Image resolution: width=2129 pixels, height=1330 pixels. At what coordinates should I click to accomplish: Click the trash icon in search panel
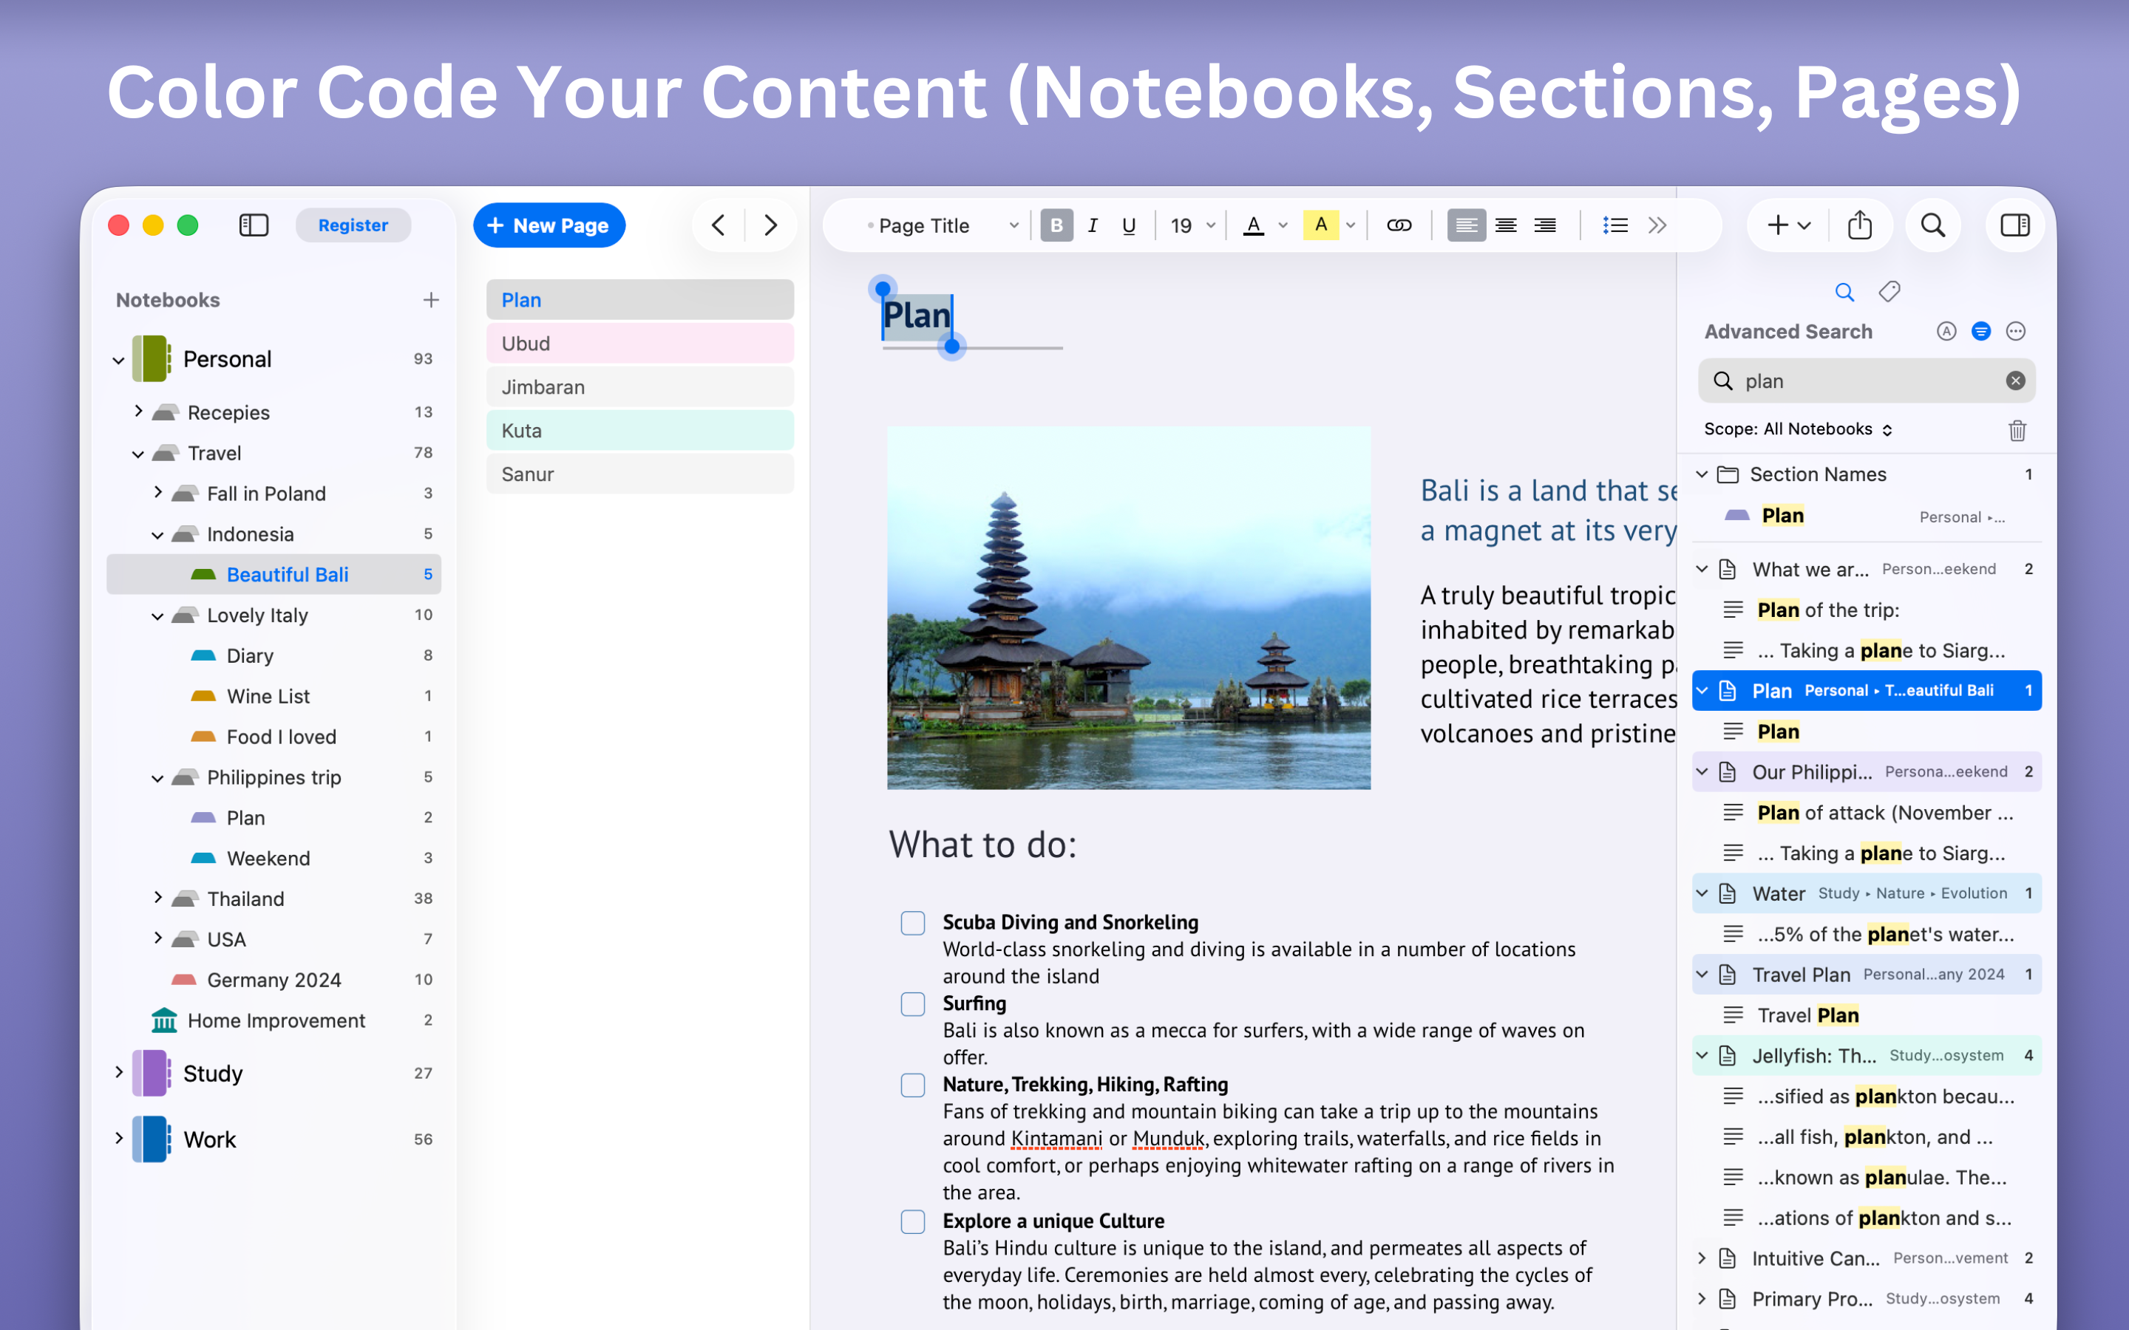coord(2017,430)
